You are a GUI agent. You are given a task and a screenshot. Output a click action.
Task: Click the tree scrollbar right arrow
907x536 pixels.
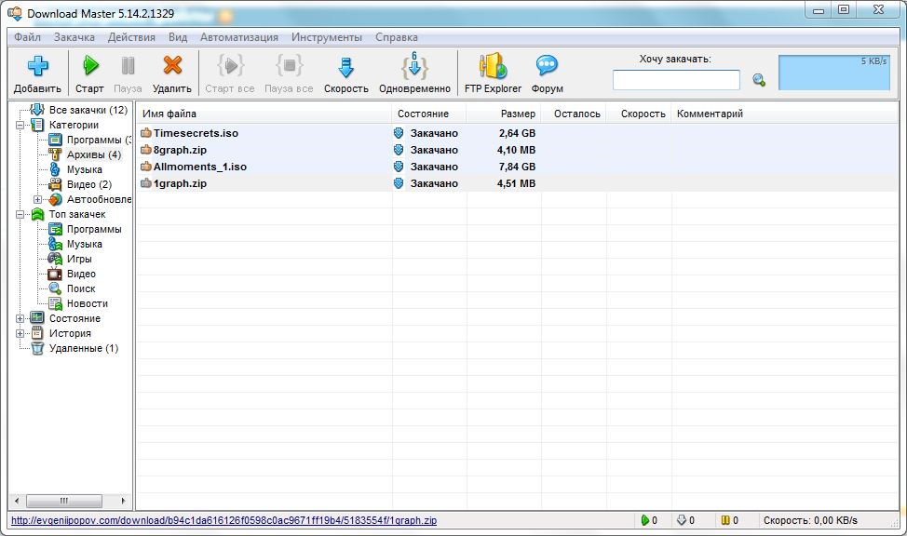click(123, 501)
